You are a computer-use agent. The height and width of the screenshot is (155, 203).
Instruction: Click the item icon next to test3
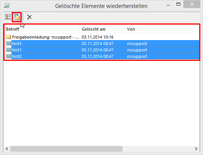[9, 43]
